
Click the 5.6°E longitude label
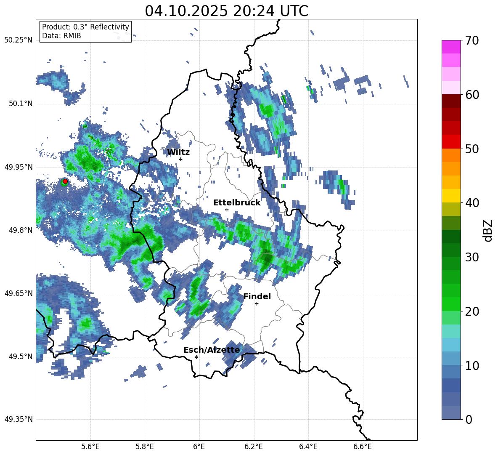click(x=90, y=447)
